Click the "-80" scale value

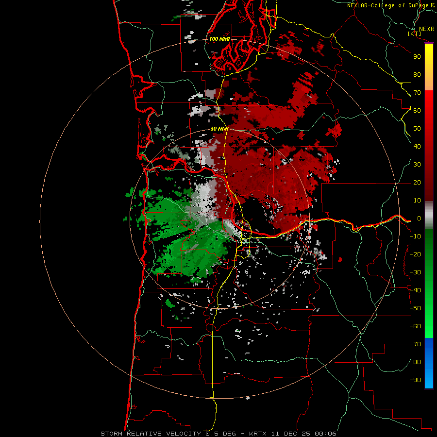click(x=415, y=362)
